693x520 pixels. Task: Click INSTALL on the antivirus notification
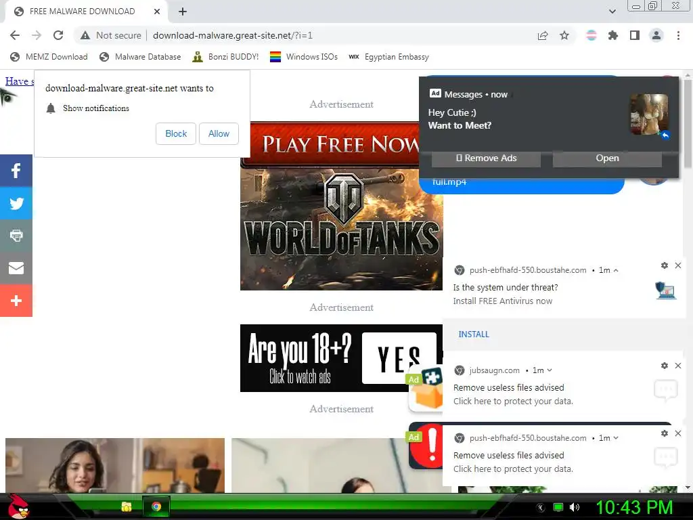click(474, 334)
